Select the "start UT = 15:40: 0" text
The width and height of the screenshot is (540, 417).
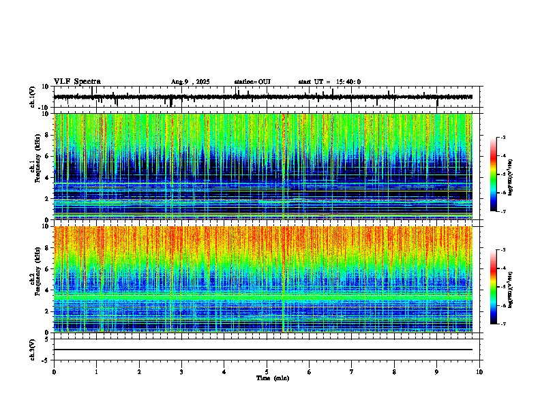coord(329,82)
